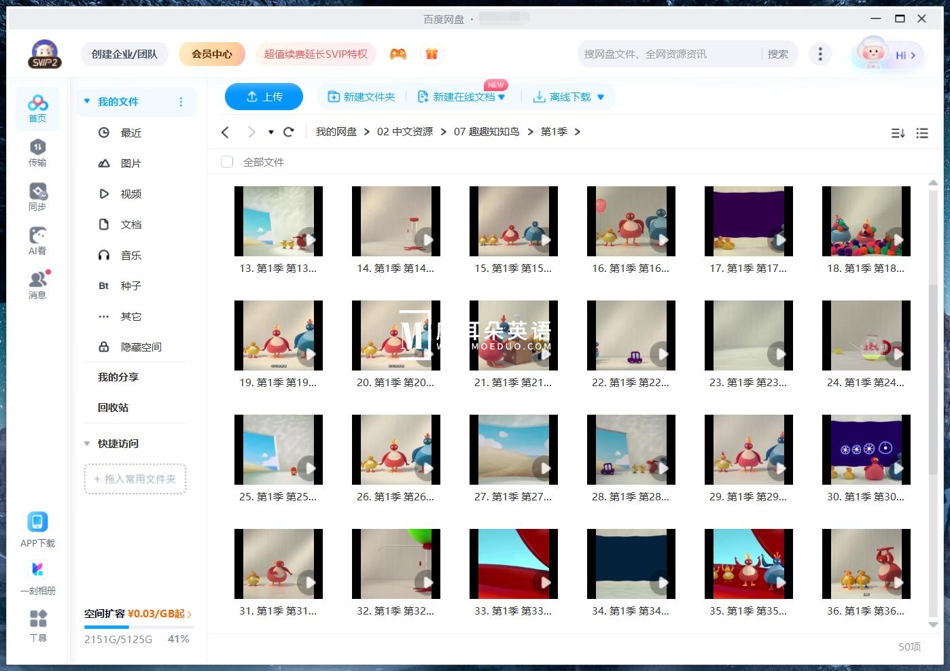The width and height of the screenshot is (950, 671).
Task: Check messages via the 消息 sidebar icon
Action: [x=37, y=284]
